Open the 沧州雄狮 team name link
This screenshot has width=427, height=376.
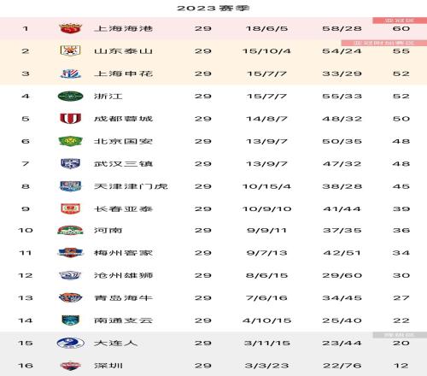pyautogui.click(x=123, y=275)
